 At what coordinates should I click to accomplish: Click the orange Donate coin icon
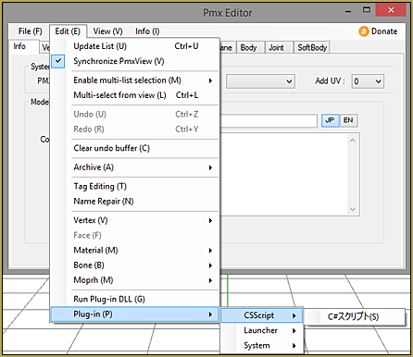(x=364, y=31)
